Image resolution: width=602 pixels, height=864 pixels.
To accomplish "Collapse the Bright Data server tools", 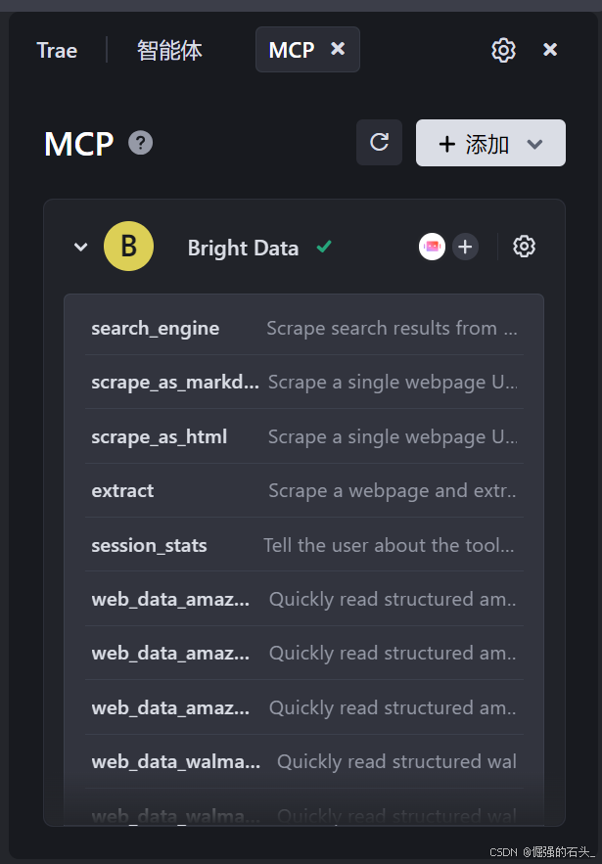I will 80,247.
